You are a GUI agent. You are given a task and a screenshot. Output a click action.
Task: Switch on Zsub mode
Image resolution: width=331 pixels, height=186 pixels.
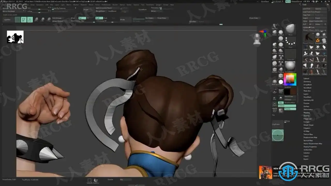pyautogui.click(x=106, y=18)
